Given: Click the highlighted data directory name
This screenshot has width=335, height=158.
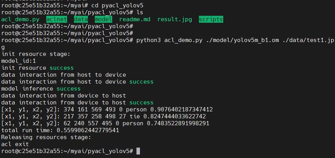Looking at the screenshot, I should [81, 19].
